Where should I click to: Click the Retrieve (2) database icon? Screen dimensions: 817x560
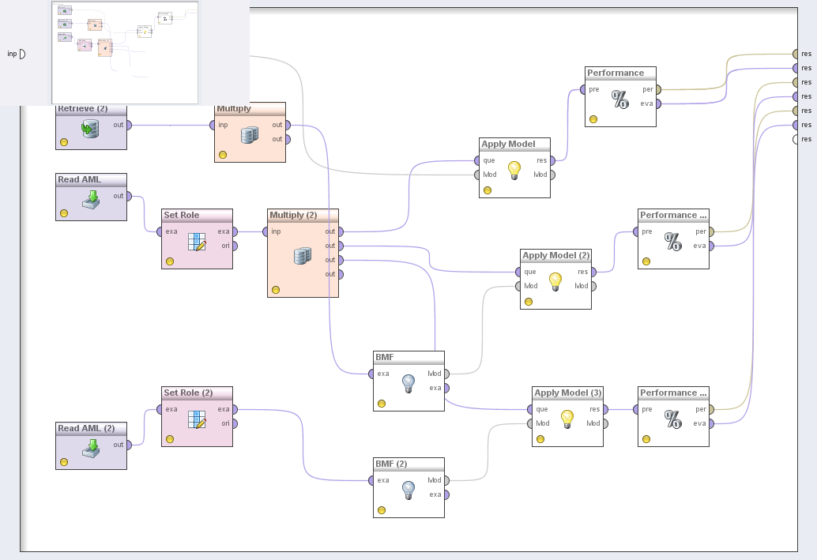pos(91,129)
